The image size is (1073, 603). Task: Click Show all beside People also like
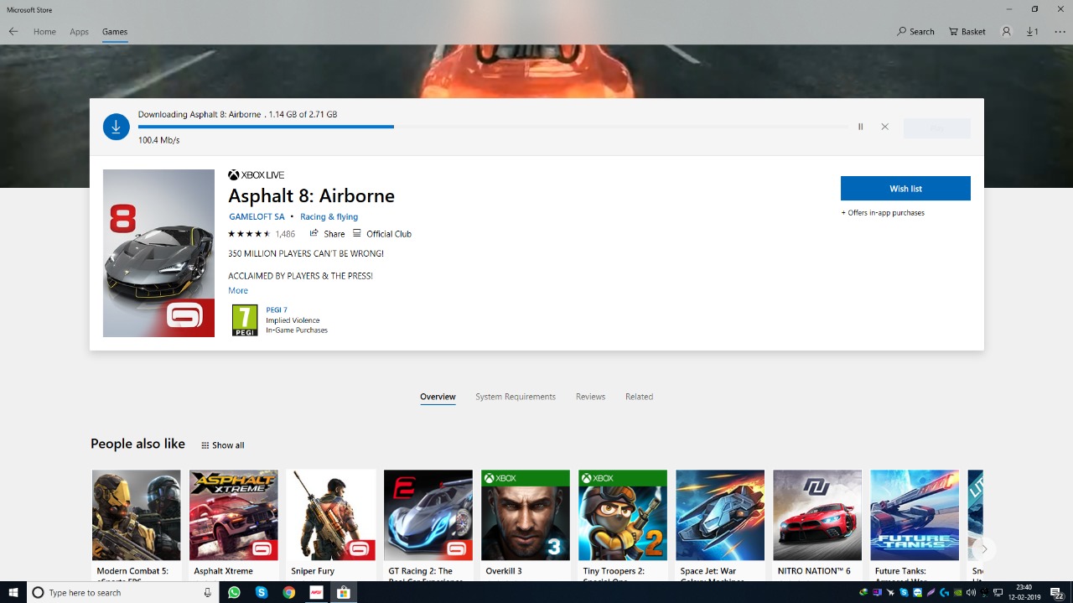coord(223,445)
